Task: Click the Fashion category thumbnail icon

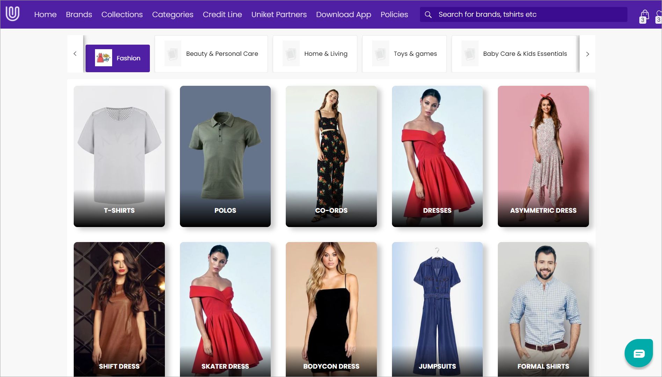Action: pos(103,58)
